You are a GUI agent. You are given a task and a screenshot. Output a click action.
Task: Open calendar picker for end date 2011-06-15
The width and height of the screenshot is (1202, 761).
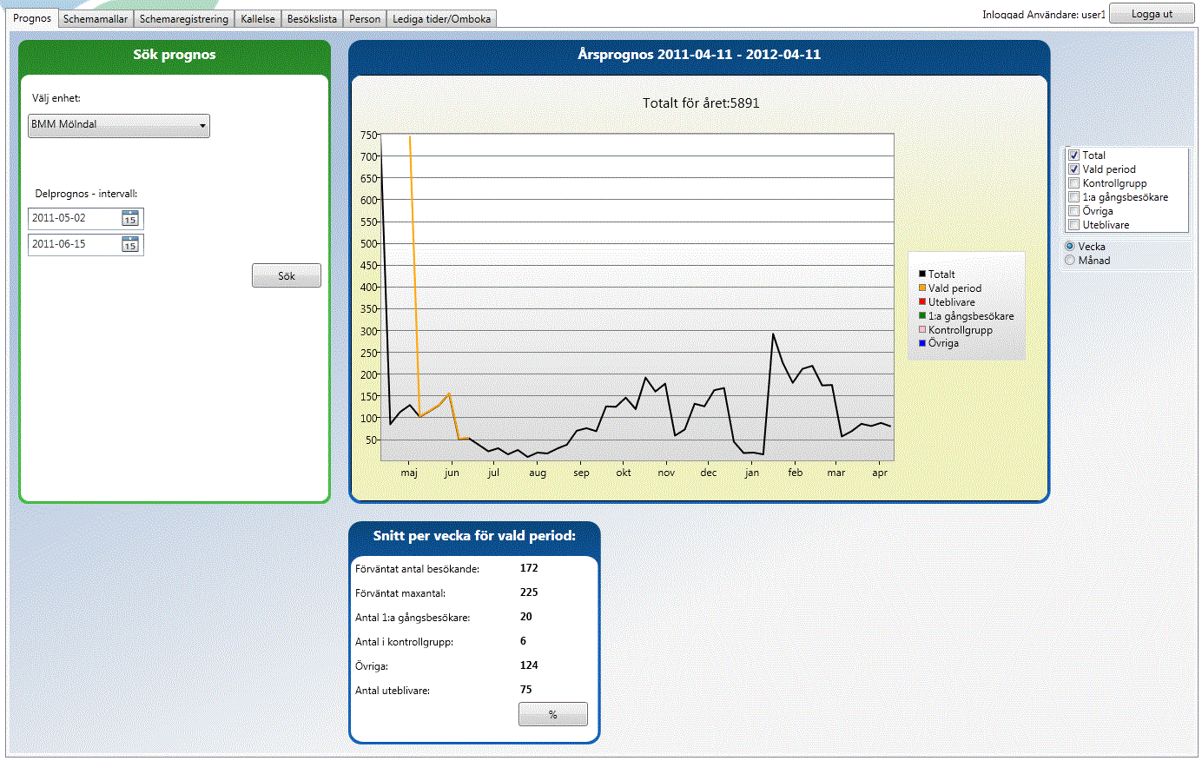click(x=130, y=245)
